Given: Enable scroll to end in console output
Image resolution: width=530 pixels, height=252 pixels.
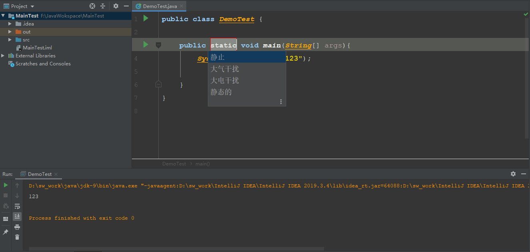Looking at the screenshot, I should 17,217.
